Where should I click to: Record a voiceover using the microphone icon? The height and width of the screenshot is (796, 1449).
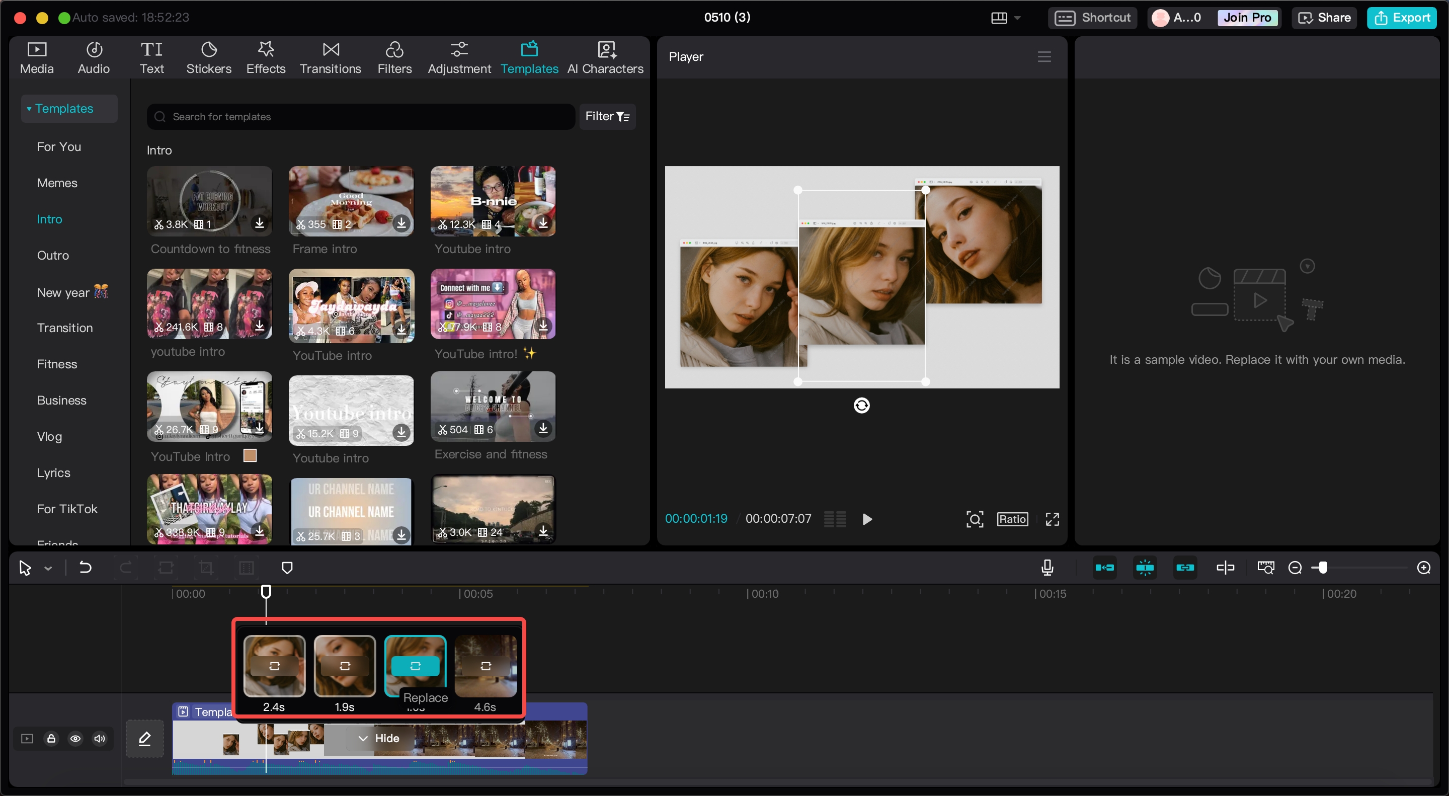(x=1048, y=568)
